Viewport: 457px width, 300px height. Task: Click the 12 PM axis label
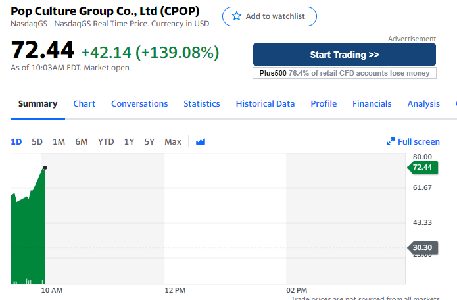pyautogui.click(x=175, y=290)
